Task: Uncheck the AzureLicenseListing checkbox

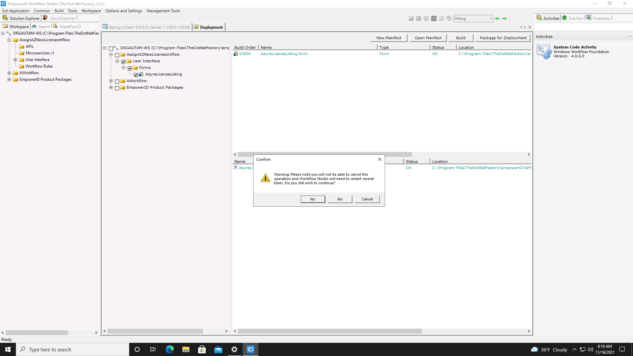Action: 136,74
